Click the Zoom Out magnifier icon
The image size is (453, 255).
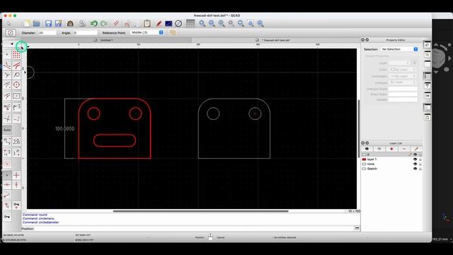[x=212, y=23]
